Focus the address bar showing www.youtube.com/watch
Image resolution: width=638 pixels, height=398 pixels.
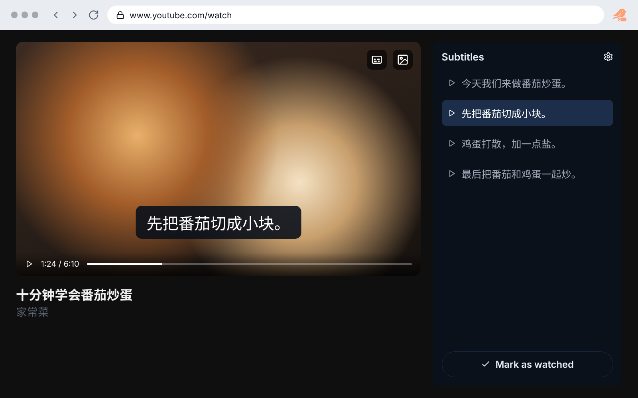[x=355, y=15]
